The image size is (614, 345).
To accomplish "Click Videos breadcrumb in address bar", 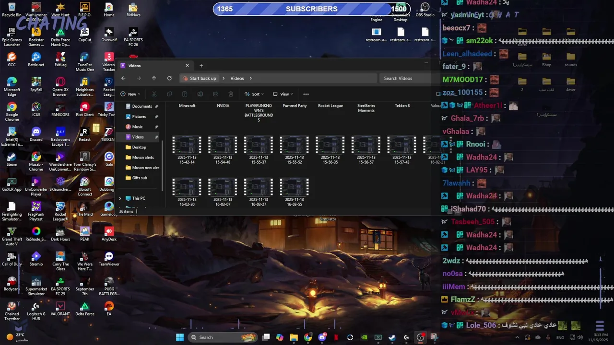I will point(237,78).
